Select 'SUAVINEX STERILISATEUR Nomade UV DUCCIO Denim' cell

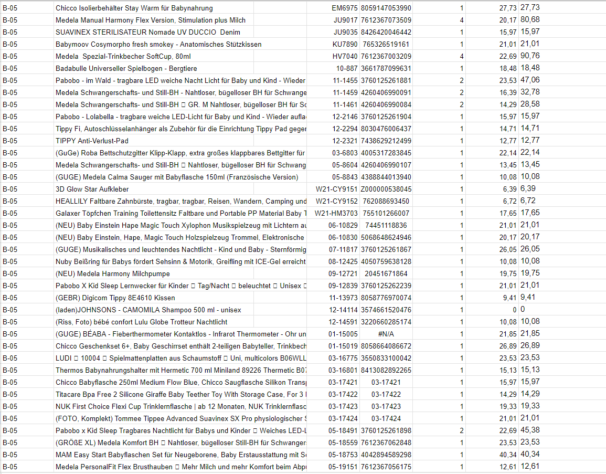pyautogui.click(x=154, y=32)
